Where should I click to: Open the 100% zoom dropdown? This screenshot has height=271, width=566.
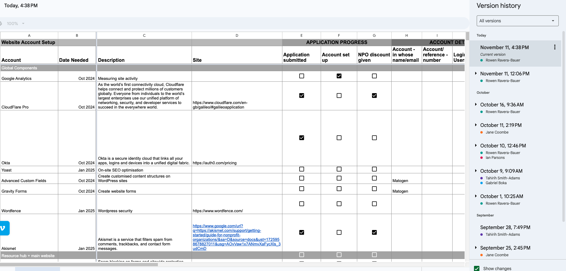(16, 24)
